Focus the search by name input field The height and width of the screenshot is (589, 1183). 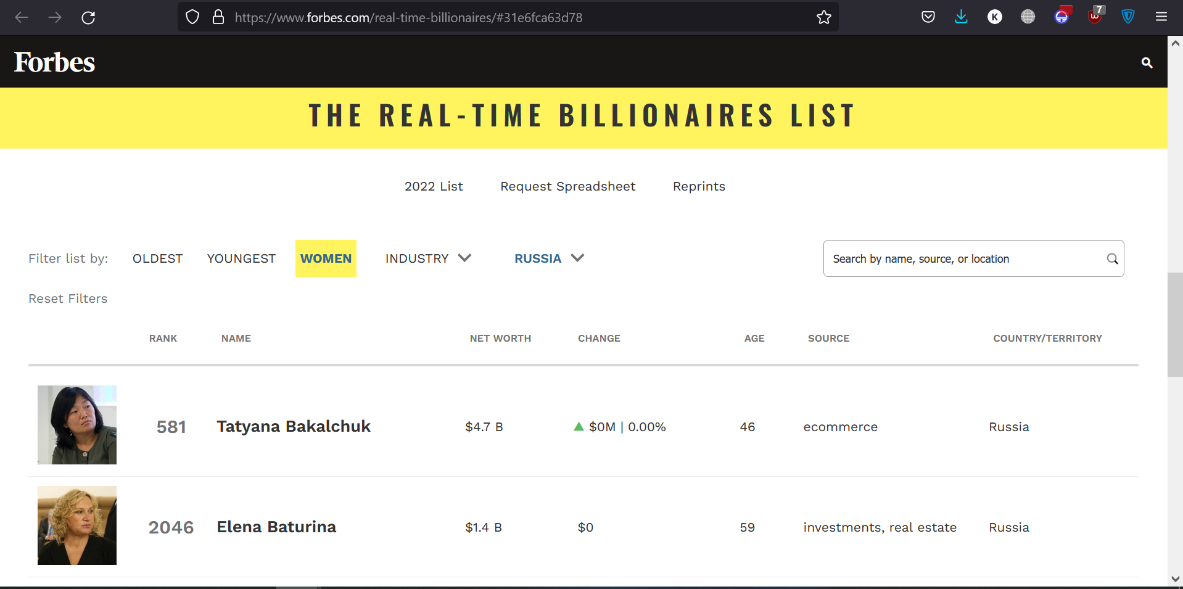coord(965,259)
